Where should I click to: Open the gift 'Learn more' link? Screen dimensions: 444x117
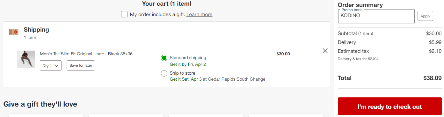point(199,15)
